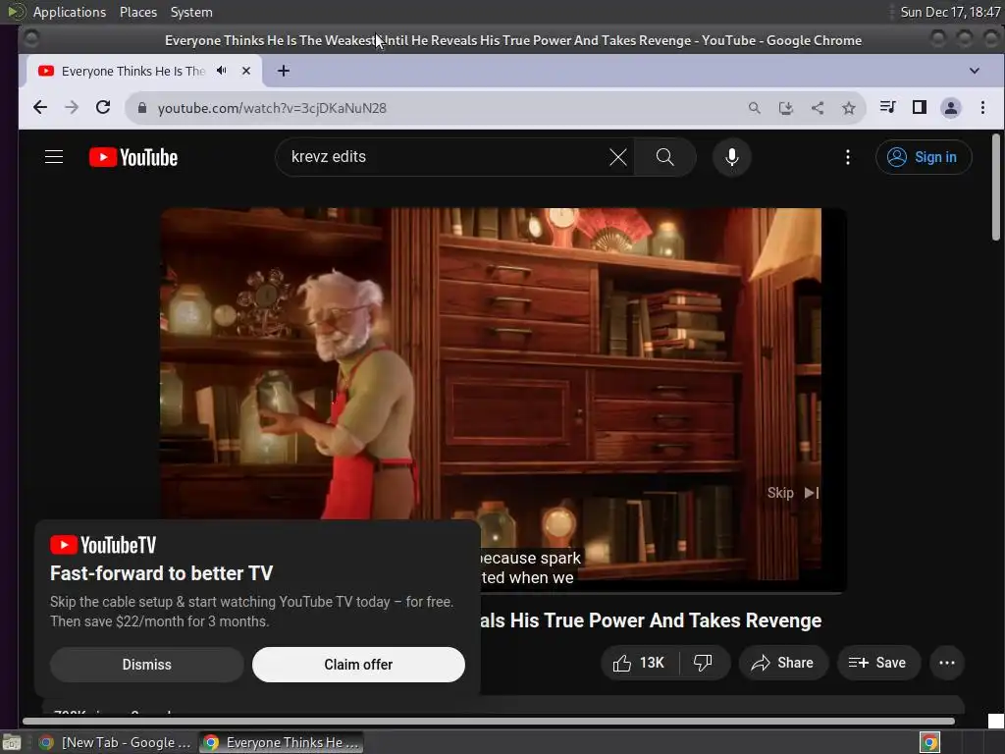Open a new tab with plus button

click(284, 71)
